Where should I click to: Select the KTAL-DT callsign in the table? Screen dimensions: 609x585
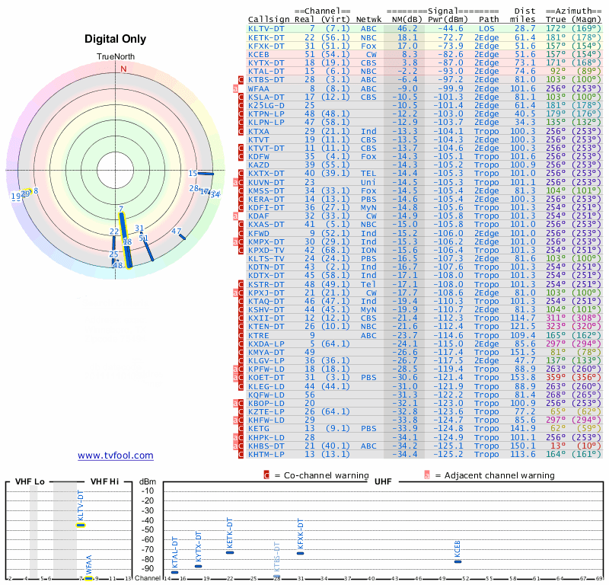pyautogui.click(x=266, y=72)
